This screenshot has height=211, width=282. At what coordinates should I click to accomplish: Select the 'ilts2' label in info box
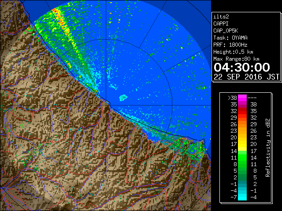click(x=221, y=17)
